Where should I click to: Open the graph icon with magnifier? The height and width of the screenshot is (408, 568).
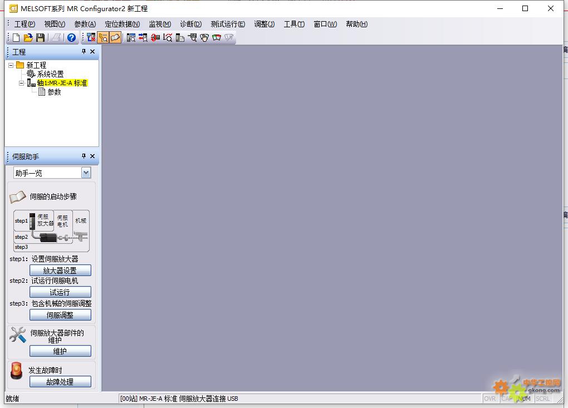[168, 37]
